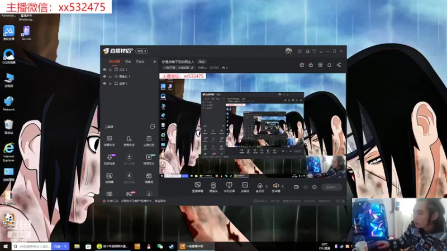Open the star badge tool in the toolbox's second row

pyautogui.click(x=149, y=160)
